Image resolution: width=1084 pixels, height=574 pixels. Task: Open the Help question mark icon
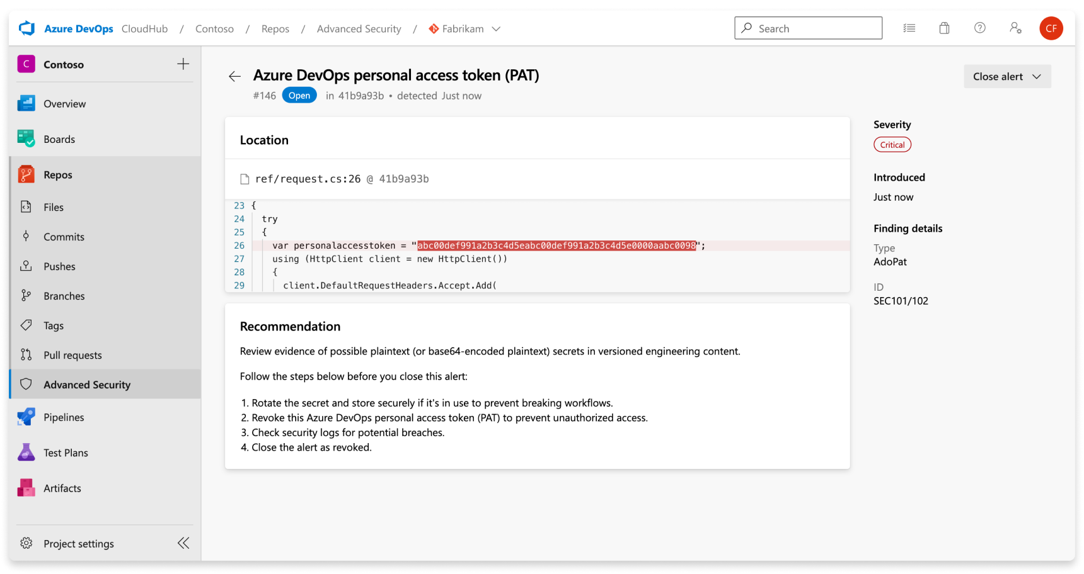(979, 28)
